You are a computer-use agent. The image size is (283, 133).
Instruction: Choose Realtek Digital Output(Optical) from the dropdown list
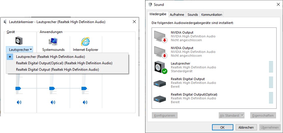click(x=67, y=63)
